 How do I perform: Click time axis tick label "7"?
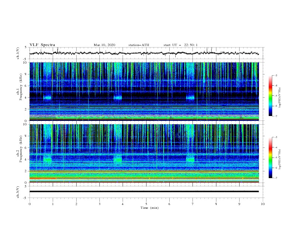pos(193,204)
